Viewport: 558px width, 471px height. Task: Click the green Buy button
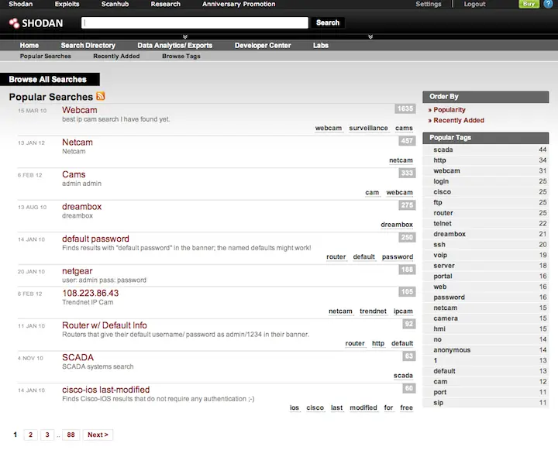pyautogui.click(x=529, y=4)
